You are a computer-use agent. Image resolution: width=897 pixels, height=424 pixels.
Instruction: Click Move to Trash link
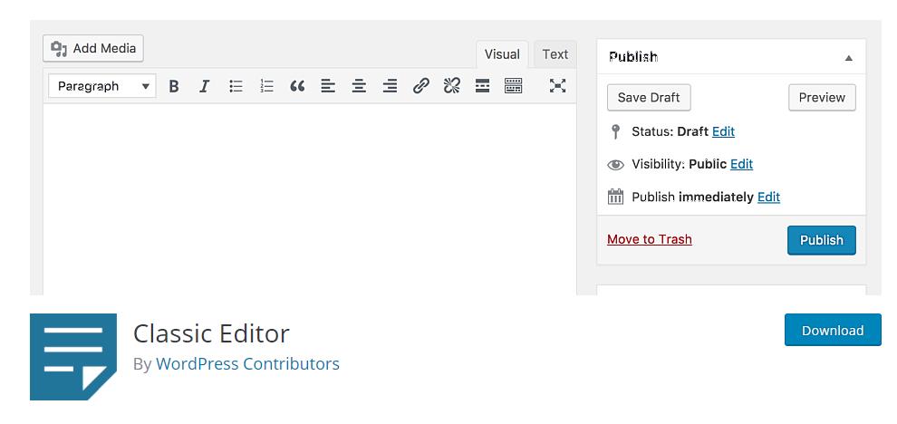[x=650, y=239]
